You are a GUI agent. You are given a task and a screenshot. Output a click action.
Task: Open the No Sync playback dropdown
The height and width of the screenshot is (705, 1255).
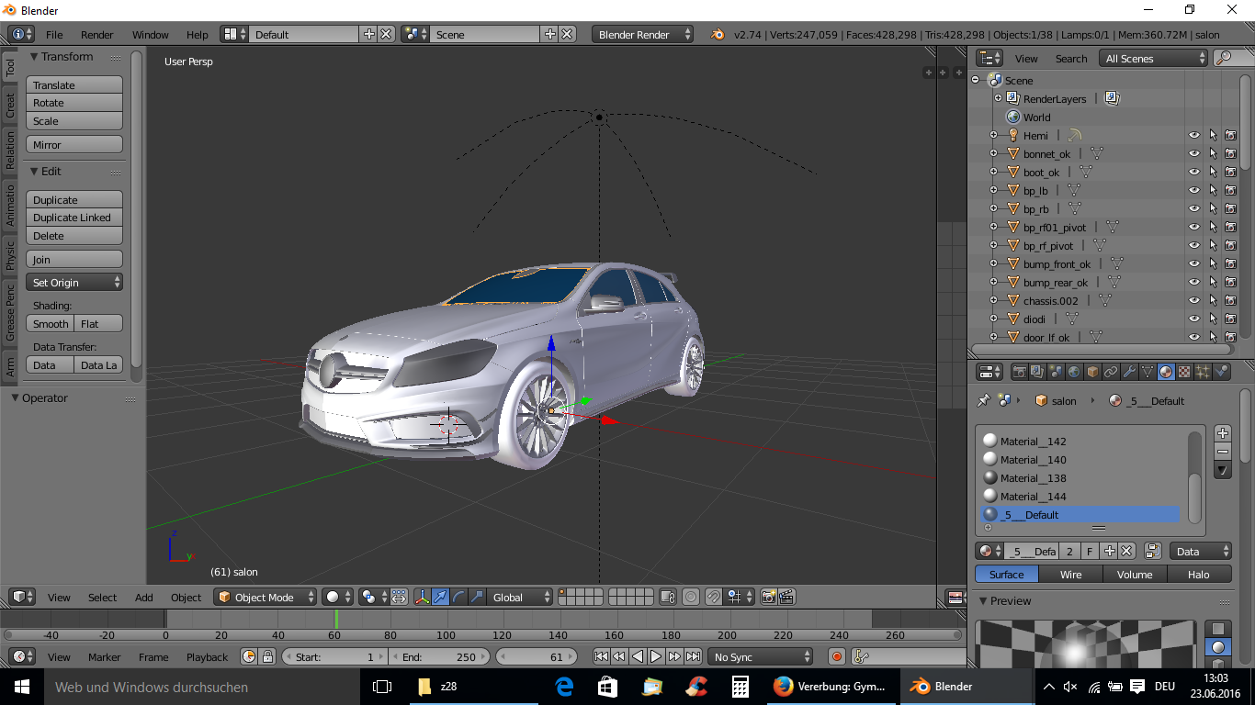[762, 656]
